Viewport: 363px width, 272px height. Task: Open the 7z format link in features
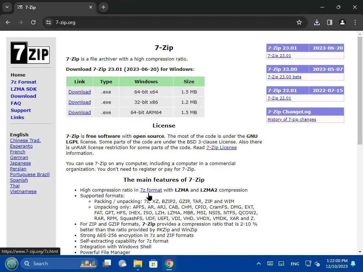pos(151,190)
